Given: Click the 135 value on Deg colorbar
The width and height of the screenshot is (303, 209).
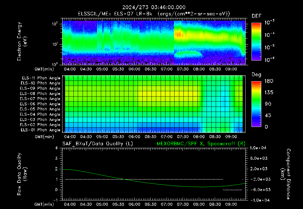Looking at the screenshot, I should click(x=269, y=93).
